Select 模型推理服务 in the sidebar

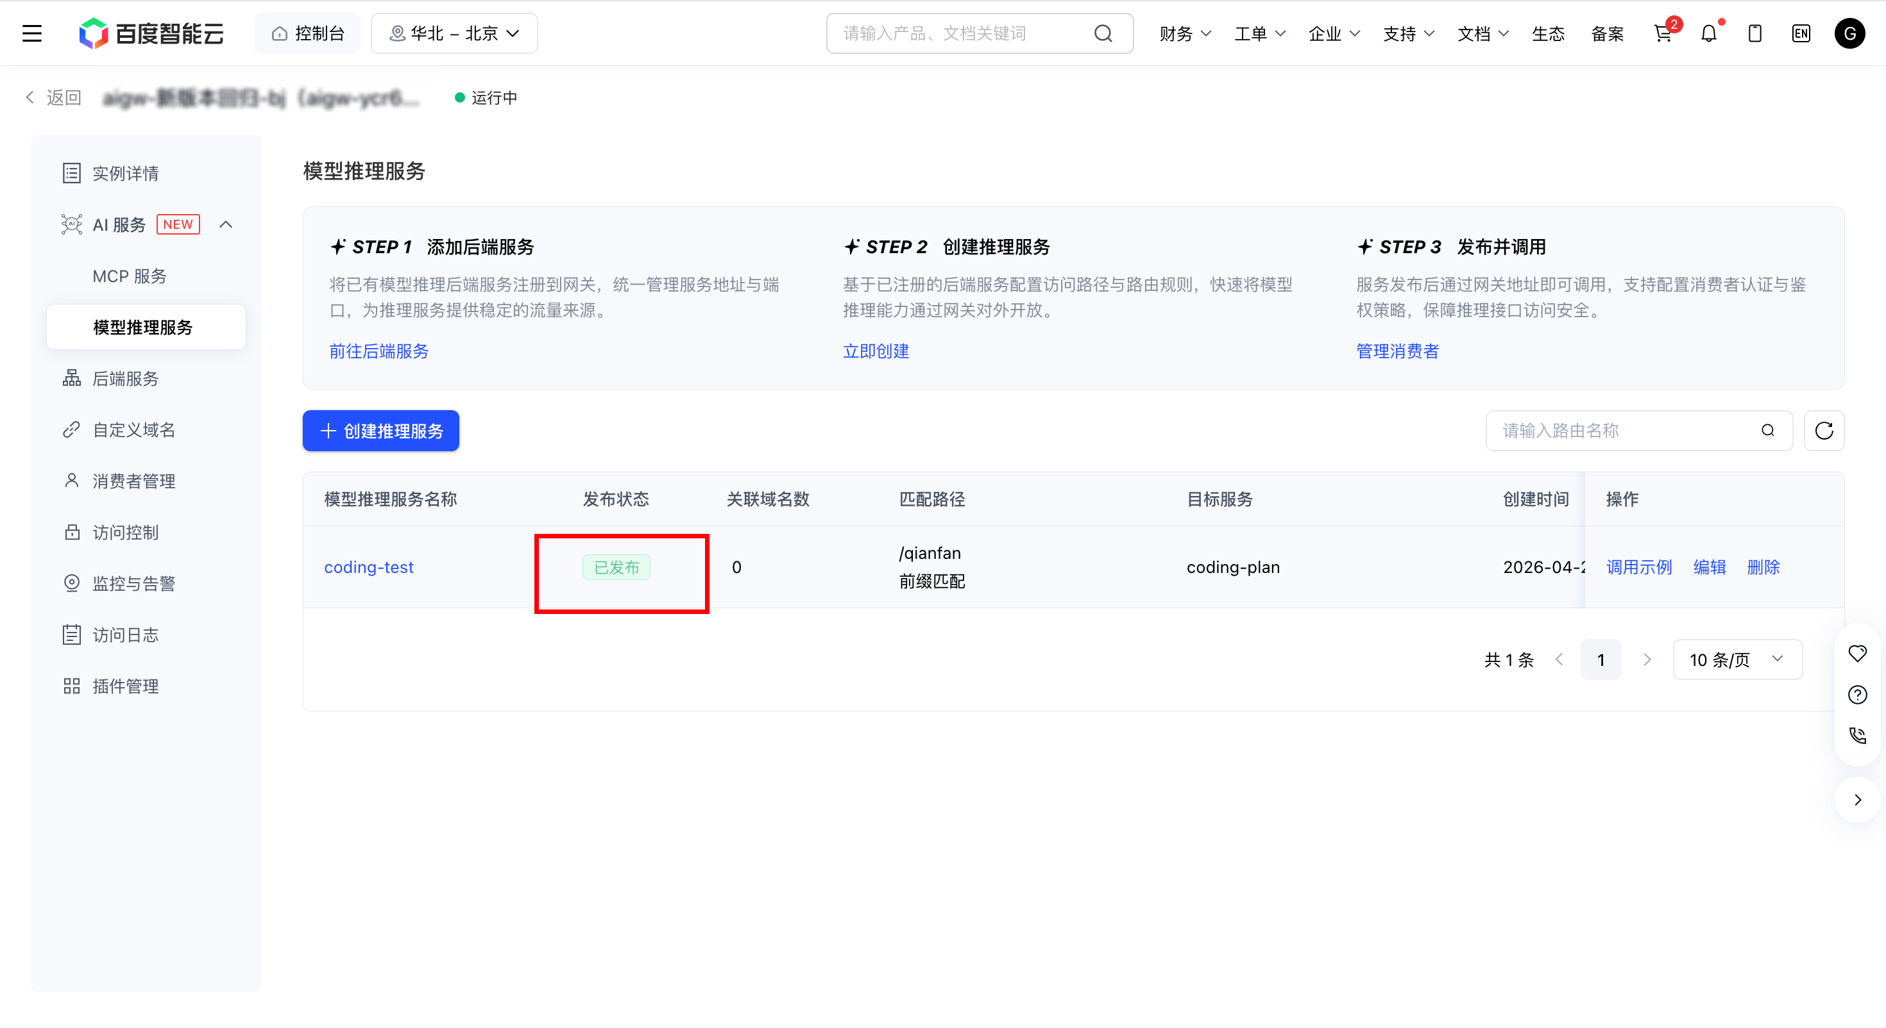tap(146, 327)
